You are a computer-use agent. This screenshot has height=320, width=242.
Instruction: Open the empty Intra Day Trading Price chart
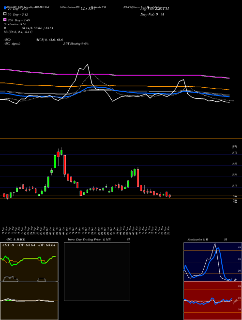[x=97, y=272]
